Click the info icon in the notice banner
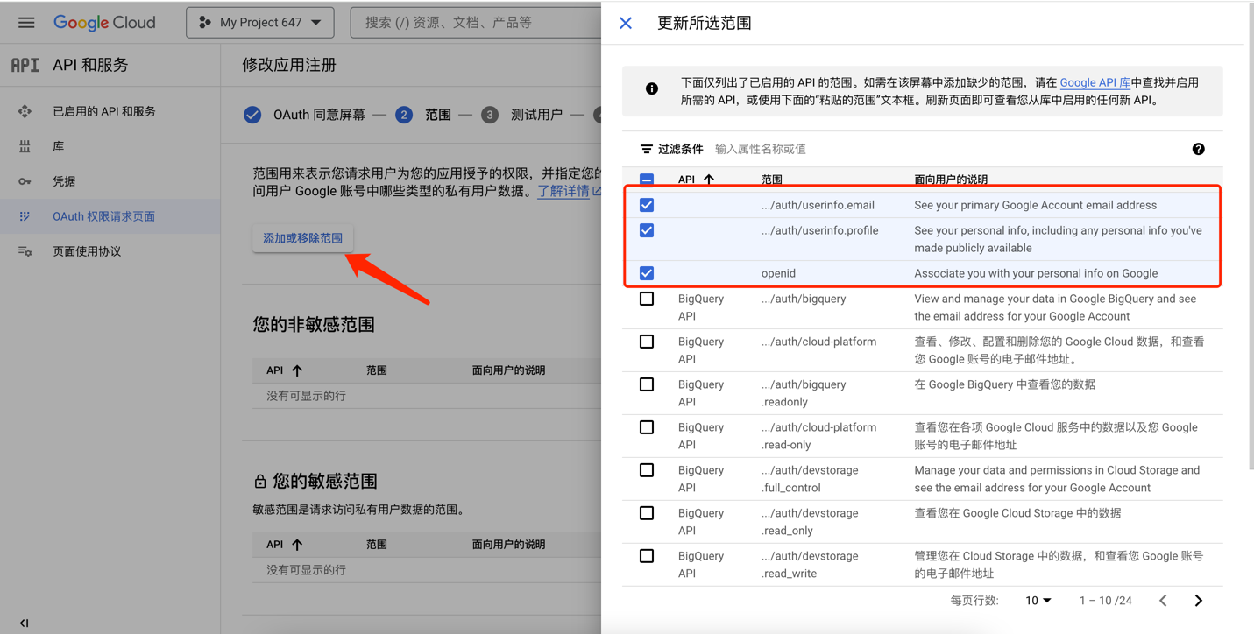The width and height of the screenshot is (1254, 634). pyautogui.click(x=652, y=88)
